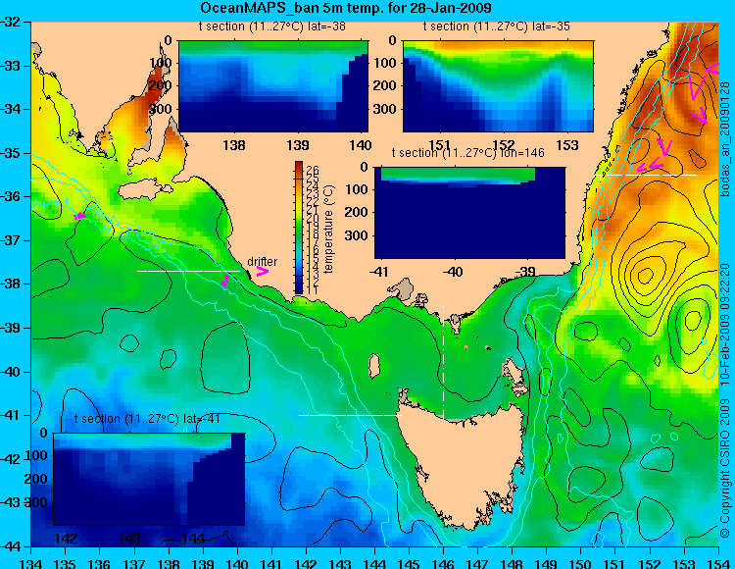
Task: Click the vertical temperature color bar
Action: tap(299, 228)
